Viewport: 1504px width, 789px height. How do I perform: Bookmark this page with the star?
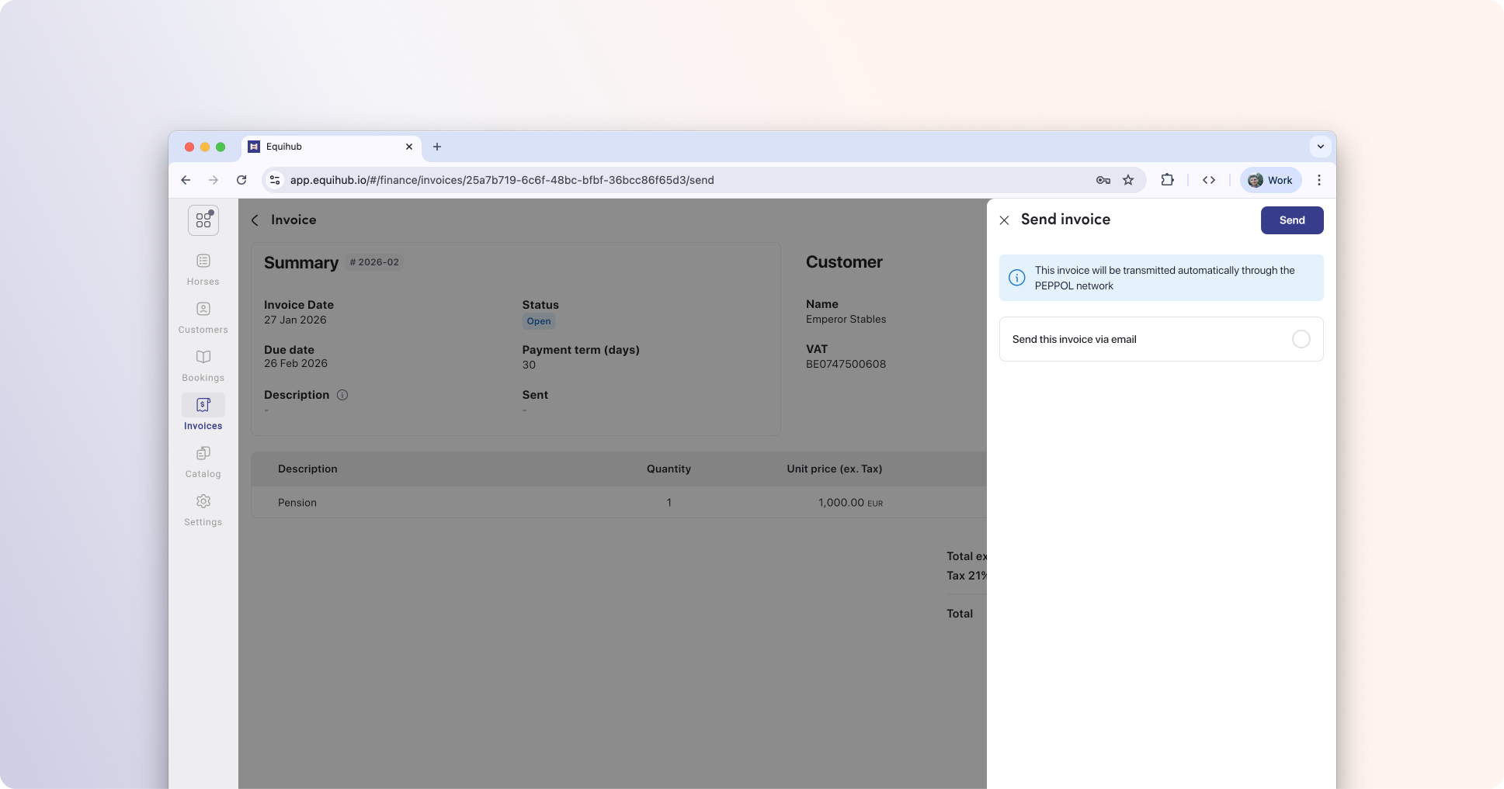point(1128,180)
